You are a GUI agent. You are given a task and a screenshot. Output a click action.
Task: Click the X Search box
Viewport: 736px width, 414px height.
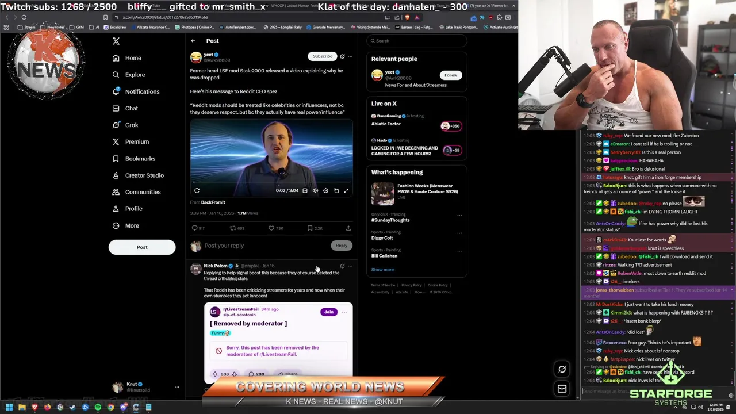416,41
